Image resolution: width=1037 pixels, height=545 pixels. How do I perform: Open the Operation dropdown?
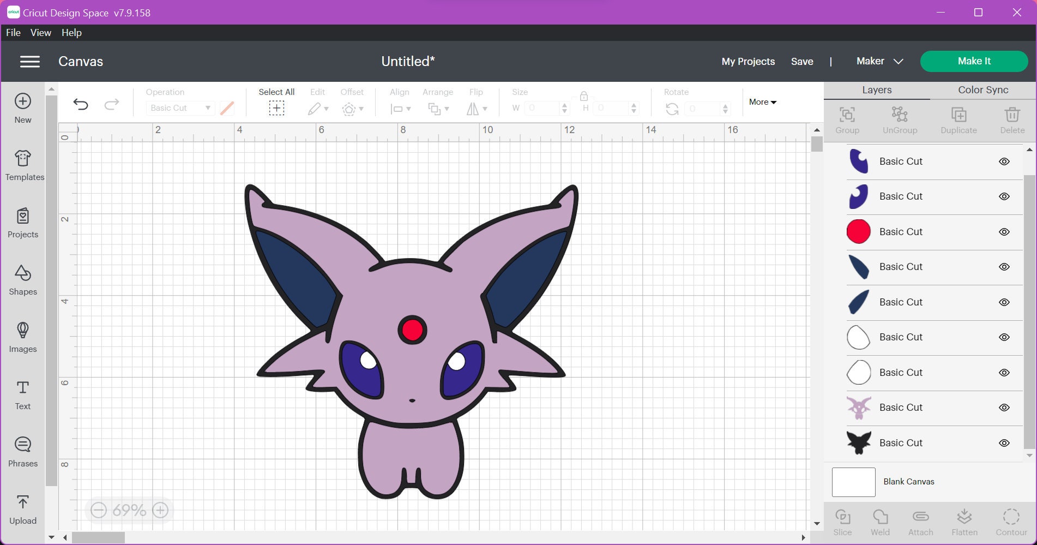(180, 107)
